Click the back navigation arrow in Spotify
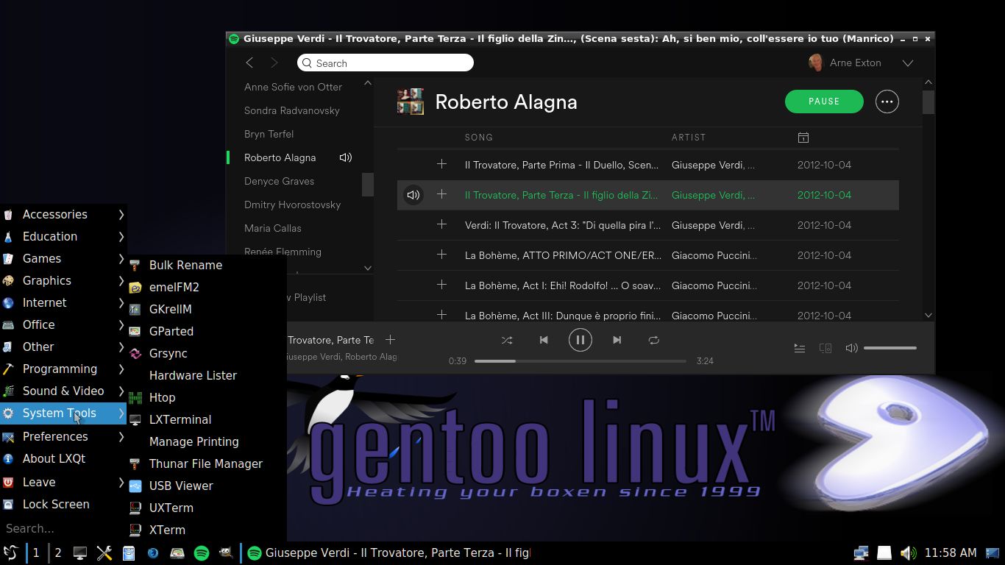Image resolution: width=1005 pixels, height=565 pixels. pyautogui.click(x=249, y=63)
